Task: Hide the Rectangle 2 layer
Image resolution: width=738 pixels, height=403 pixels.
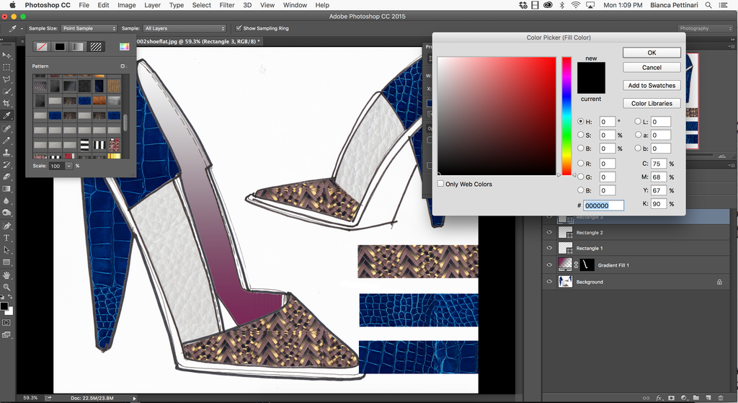Action: point(549,233)
